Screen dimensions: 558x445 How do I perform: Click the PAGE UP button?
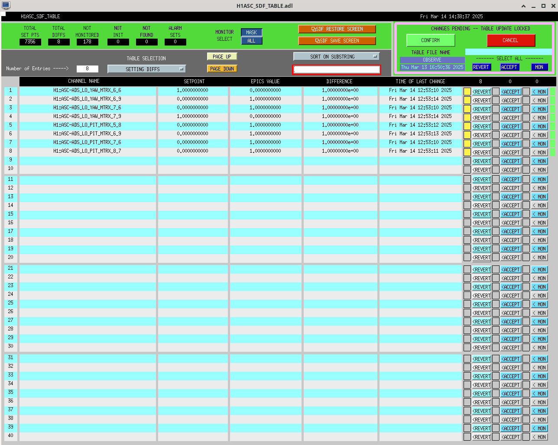click(x=222, y=56)
